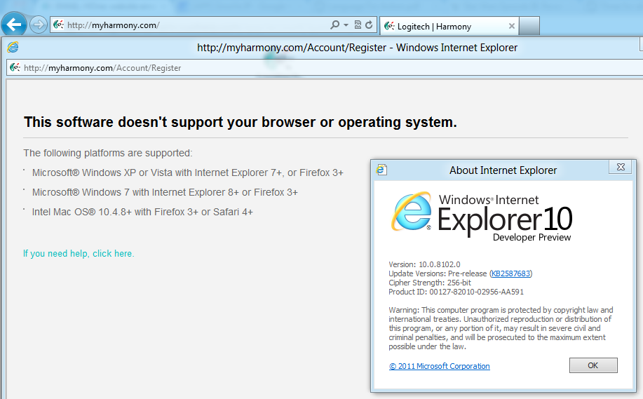This screenshot has height=399, width=643.
Task: Click the Forward navigation arrow
Action: click(x=38, y=25)
